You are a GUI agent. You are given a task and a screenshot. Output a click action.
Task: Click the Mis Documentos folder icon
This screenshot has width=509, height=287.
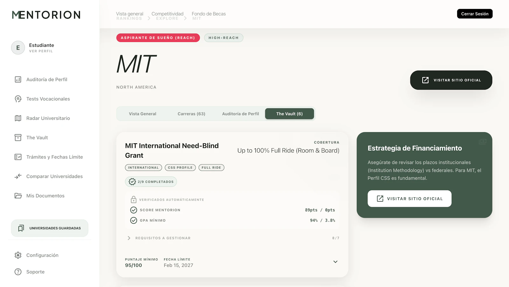[x=18, y=196]
